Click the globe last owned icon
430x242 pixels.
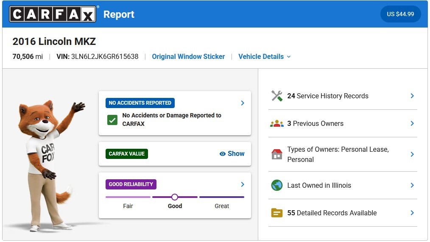click(x=277, y=185)
